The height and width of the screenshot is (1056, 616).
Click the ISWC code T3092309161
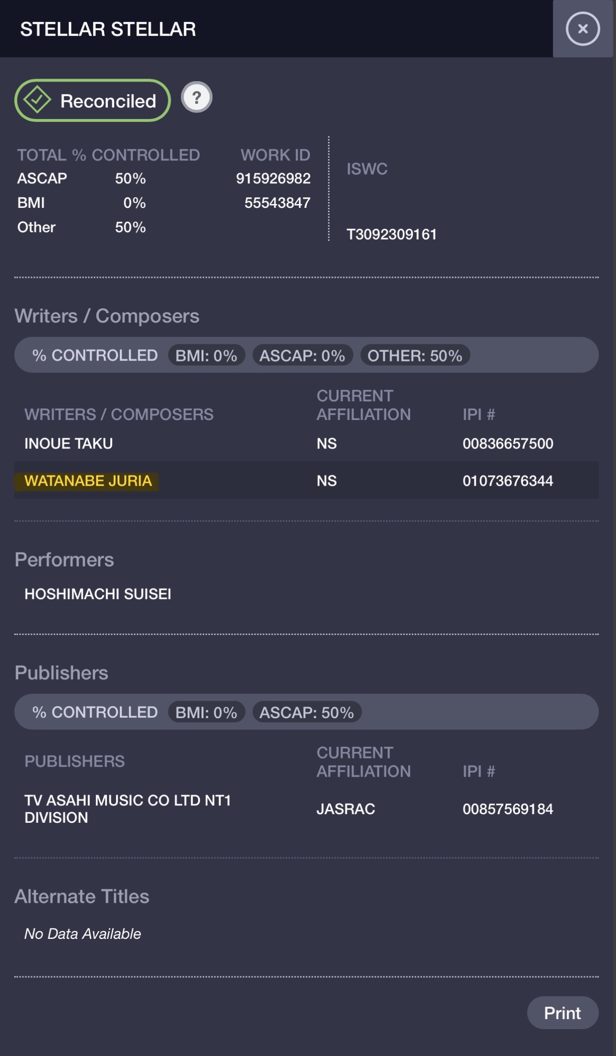(x=391, y=234)
